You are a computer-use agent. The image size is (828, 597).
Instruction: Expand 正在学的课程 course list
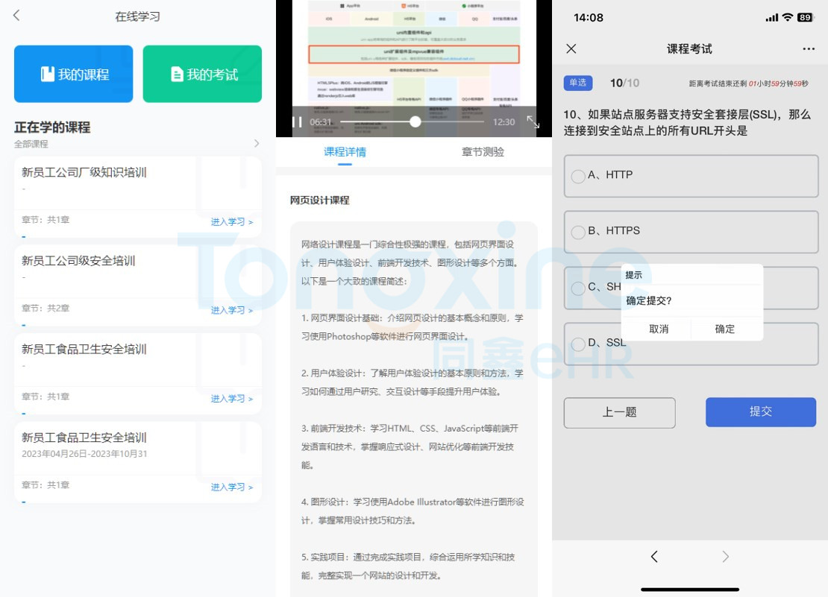point(256,144)
